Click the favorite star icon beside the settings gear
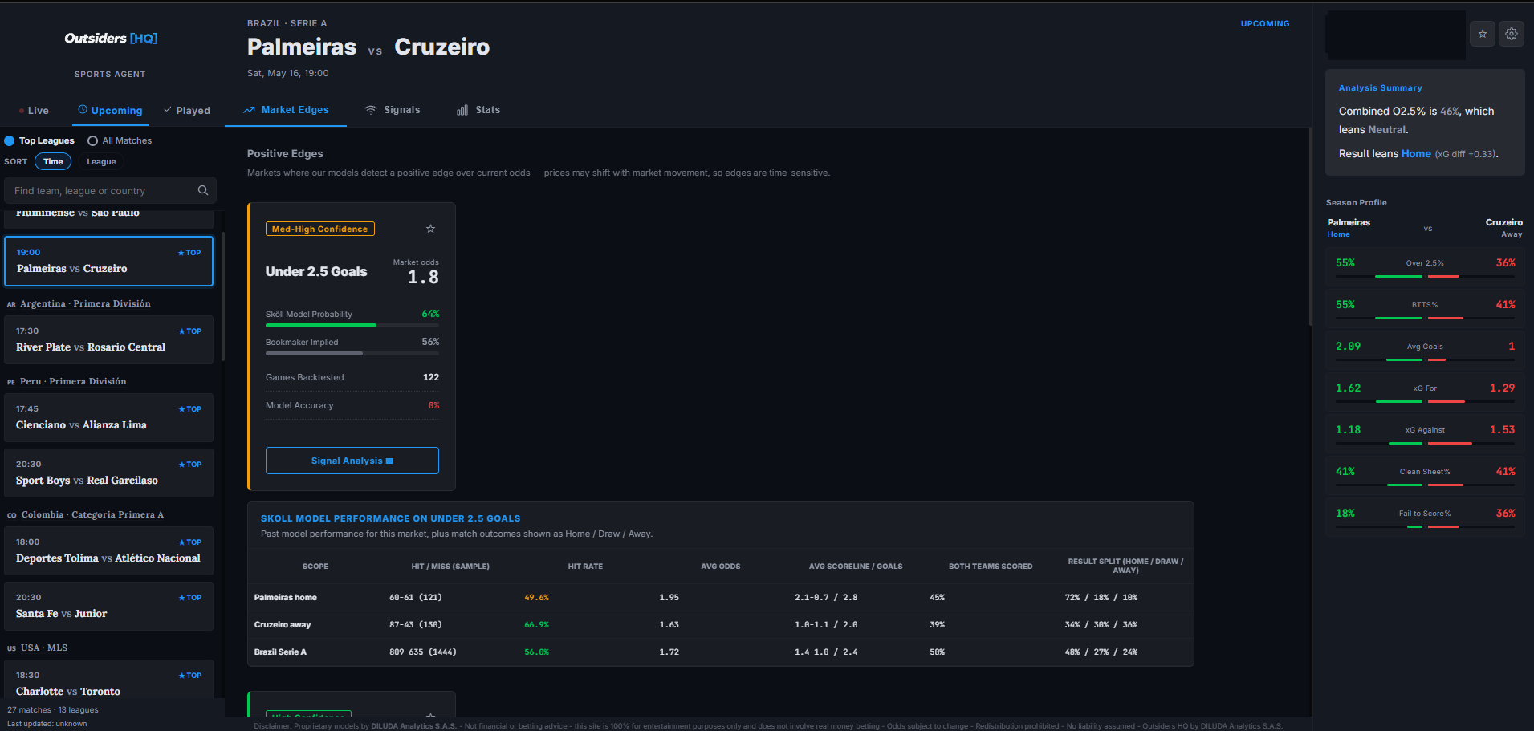The height and width of the screenshot is (731, 1534). click(1483, 34)
